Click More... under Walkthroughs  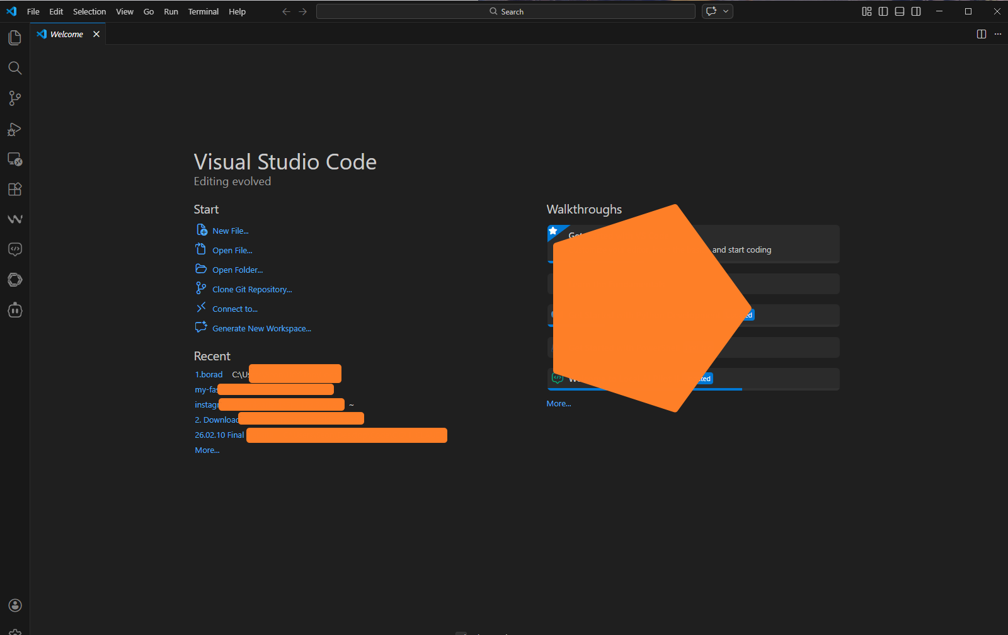pos(559,404)
